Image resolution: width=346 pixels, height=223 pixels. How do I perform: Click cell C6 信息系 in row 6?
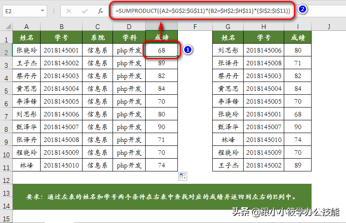[x=98, y=101]
